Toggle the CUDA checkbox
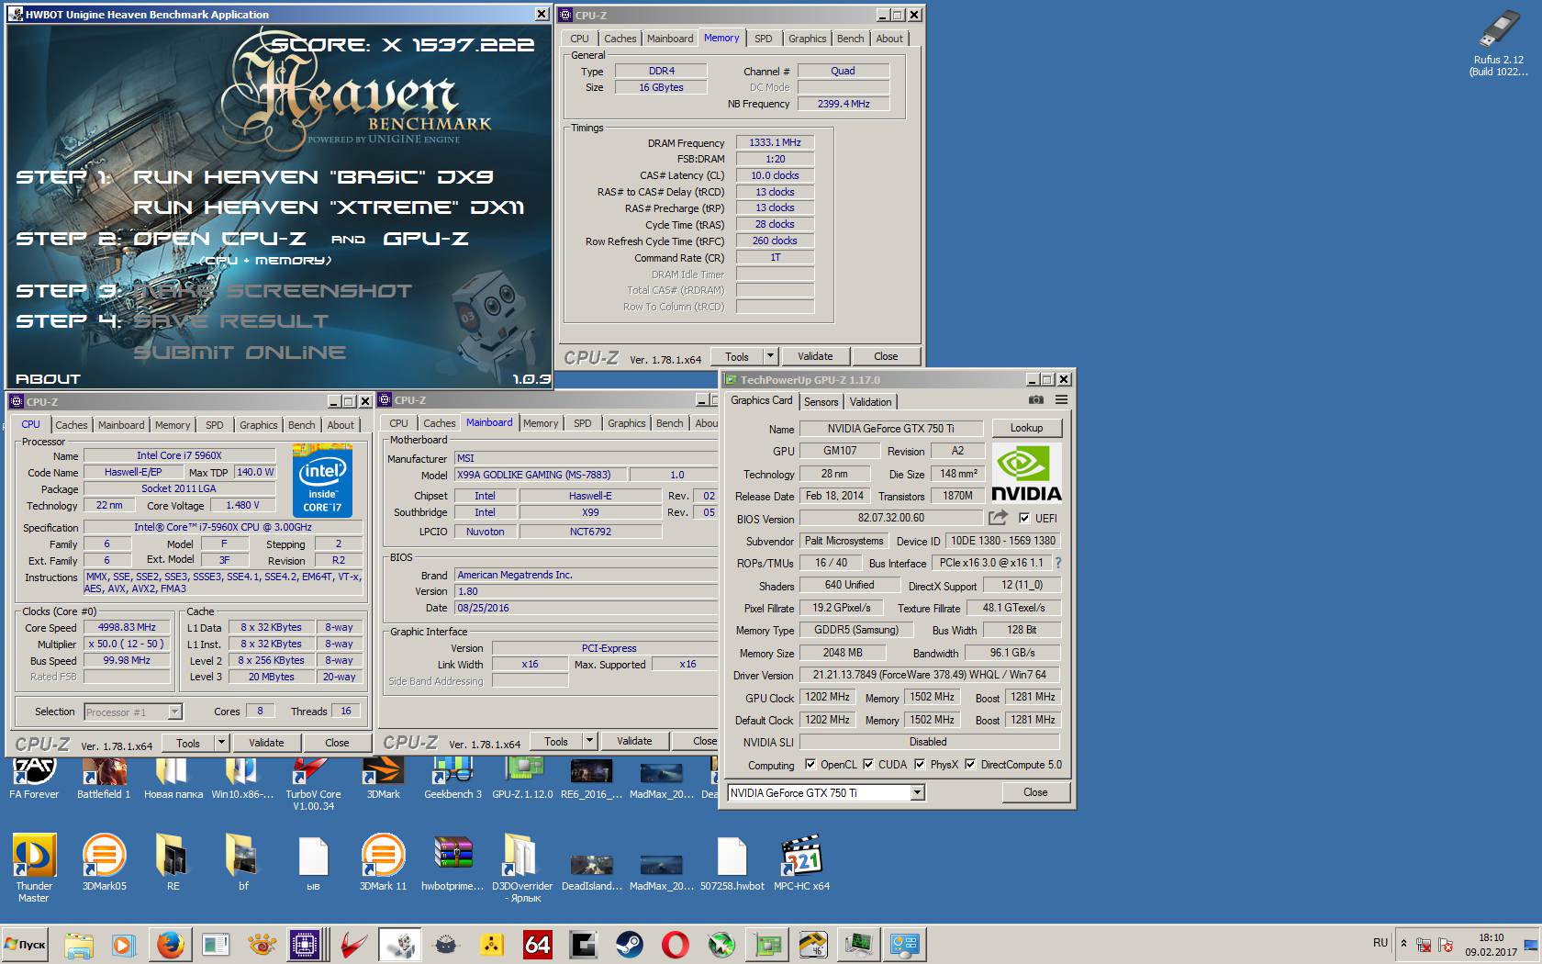Screen dimensions: 1542x964 867,764
